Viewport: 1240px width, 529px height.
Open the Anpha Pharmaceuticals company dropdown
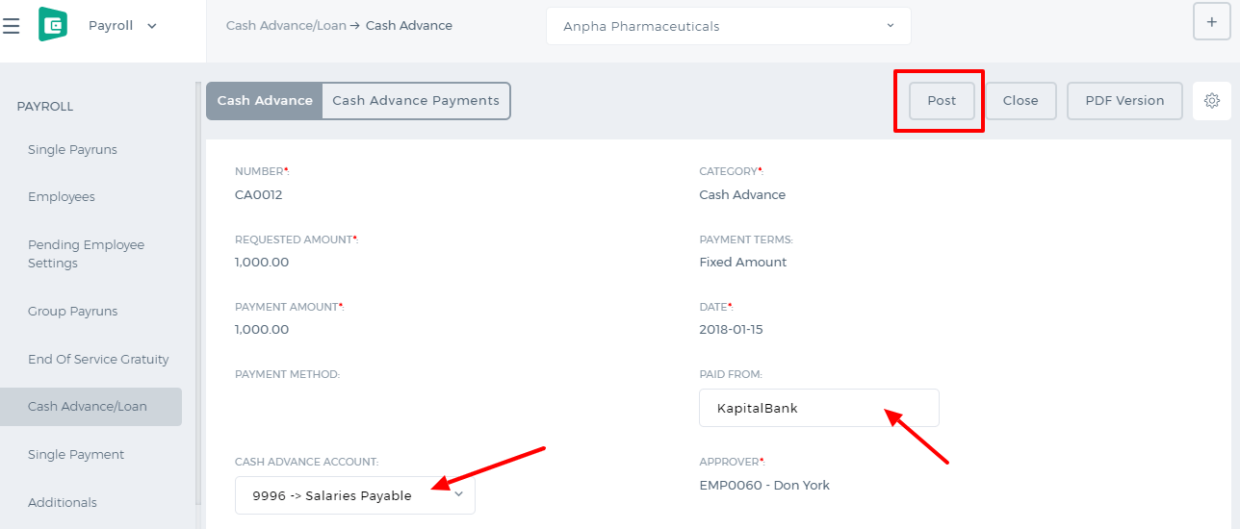click(x=728, y=26)
